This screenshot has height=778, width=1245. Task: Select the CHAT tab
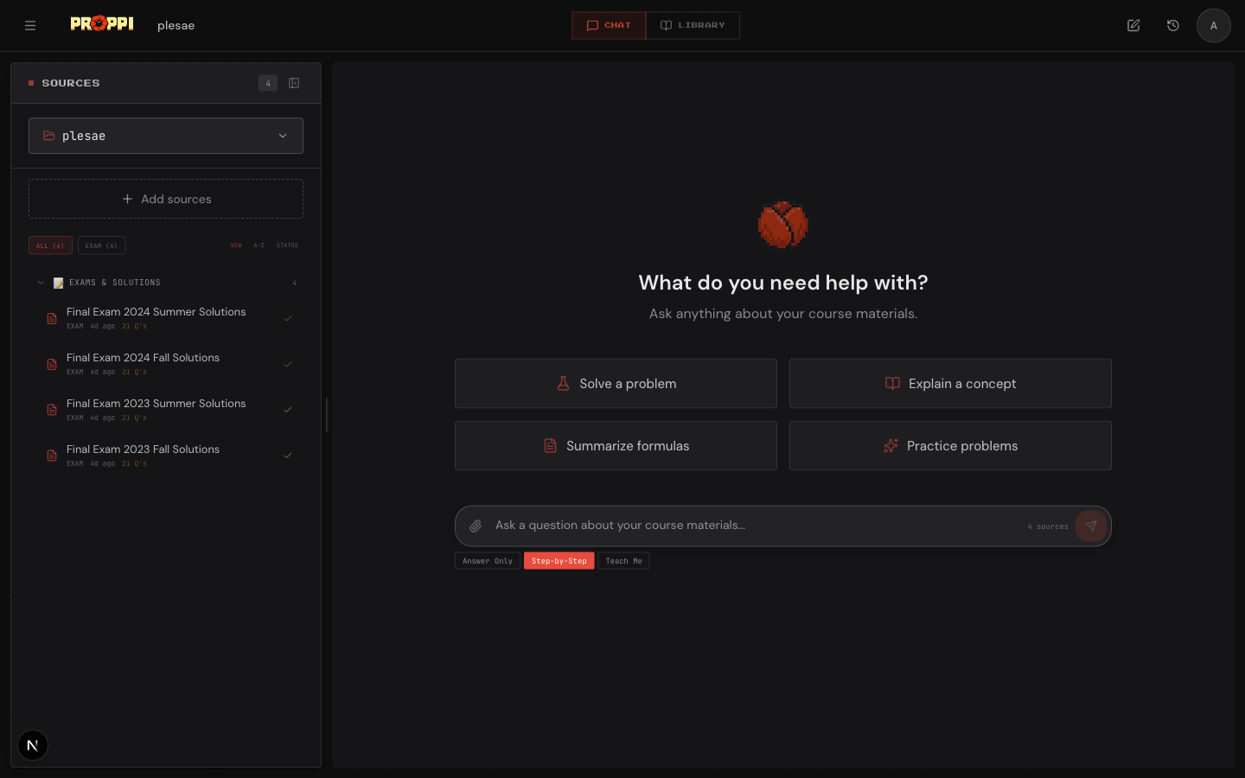click(x=608, y=25)
